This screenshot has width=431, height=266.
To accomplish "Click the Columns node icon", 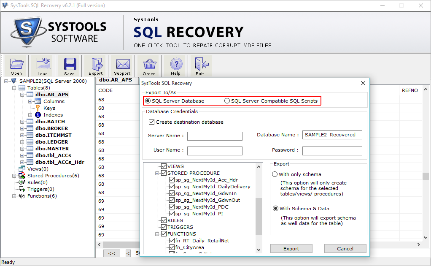I will tap(38, 101).
